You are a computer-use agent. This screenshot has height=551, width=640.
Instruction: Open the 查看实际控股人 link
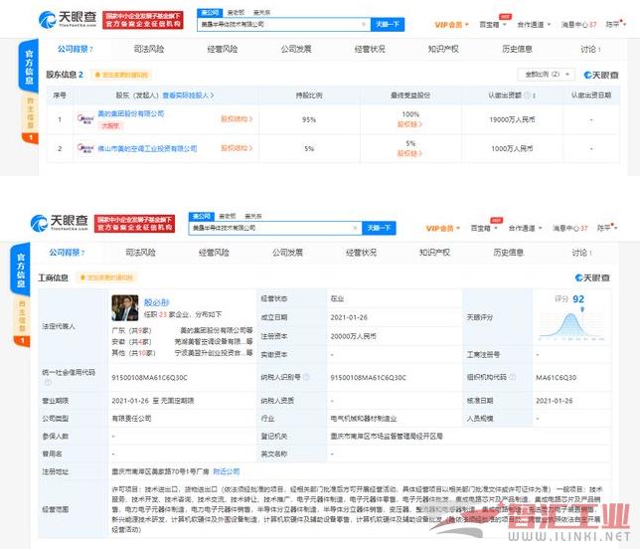(x=188, y=95)
